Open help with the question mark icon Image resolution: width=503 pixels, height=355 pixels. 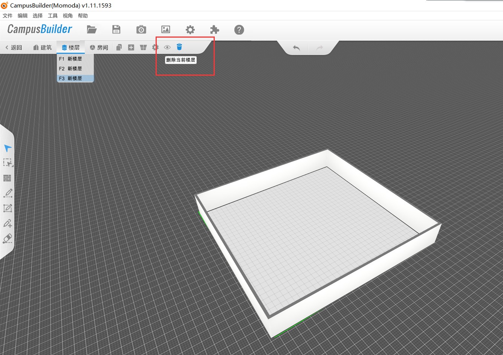[239, 29]
